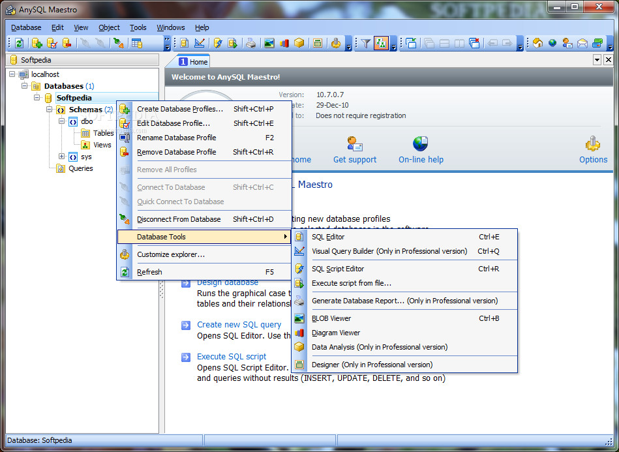This screenshot has width=619, height=452.
Task: Select SQL Script Editor in submenu
Action: (404, 269)
